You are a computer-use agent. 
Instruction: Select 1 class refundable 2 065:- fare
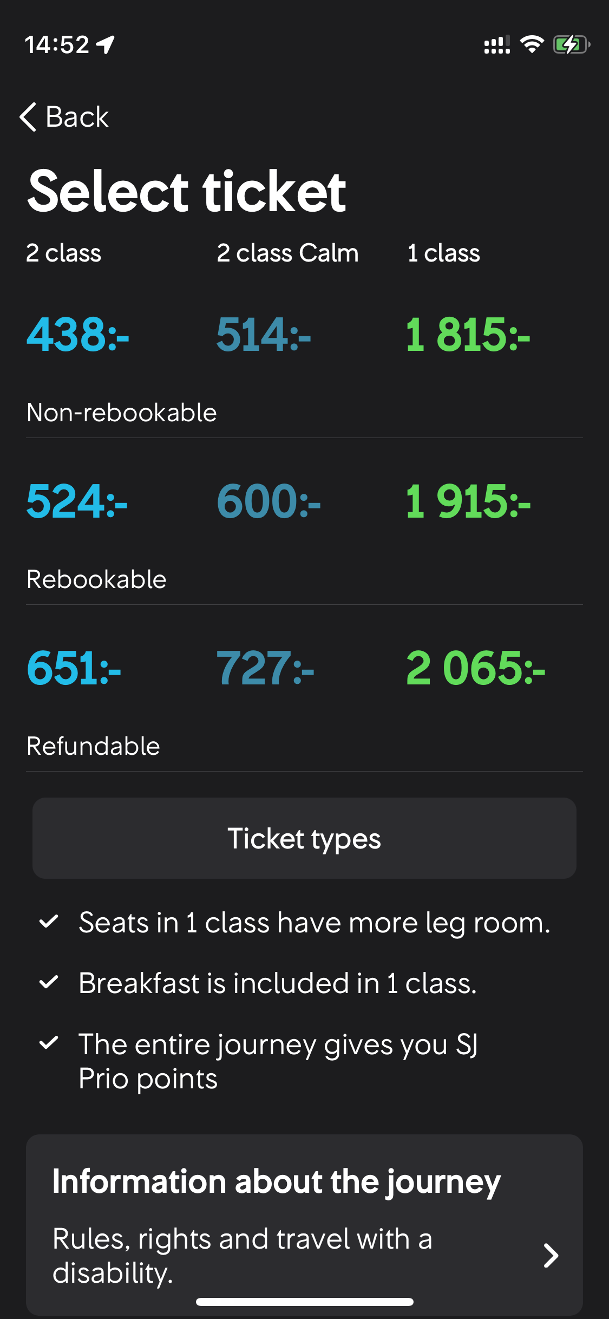(x=475, y=668)
